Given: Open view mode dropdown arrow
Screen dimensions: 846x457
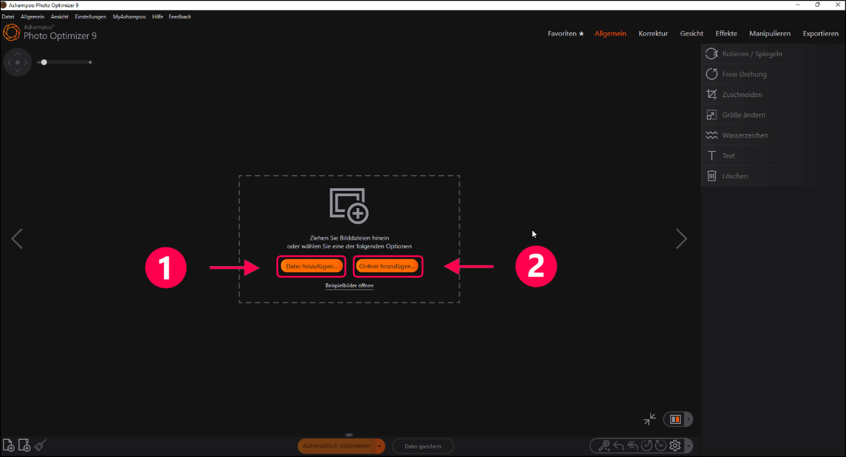Looking at the screenshot, I should pyautogui.click(x=689, y=419).
